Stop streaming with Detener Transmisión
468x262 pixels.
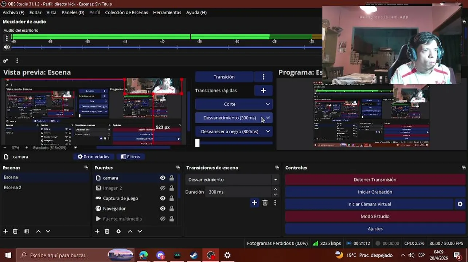point(375,180)
